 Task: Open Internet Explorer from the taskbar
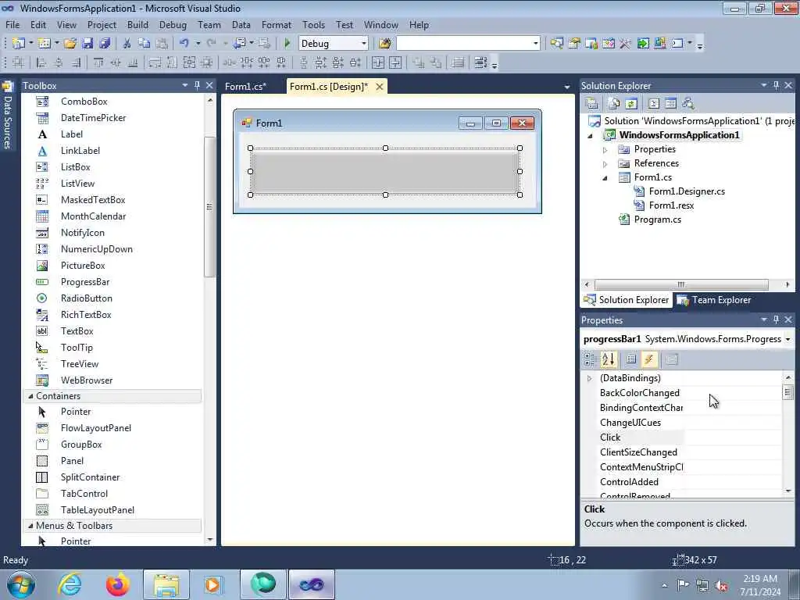[70, 584]
